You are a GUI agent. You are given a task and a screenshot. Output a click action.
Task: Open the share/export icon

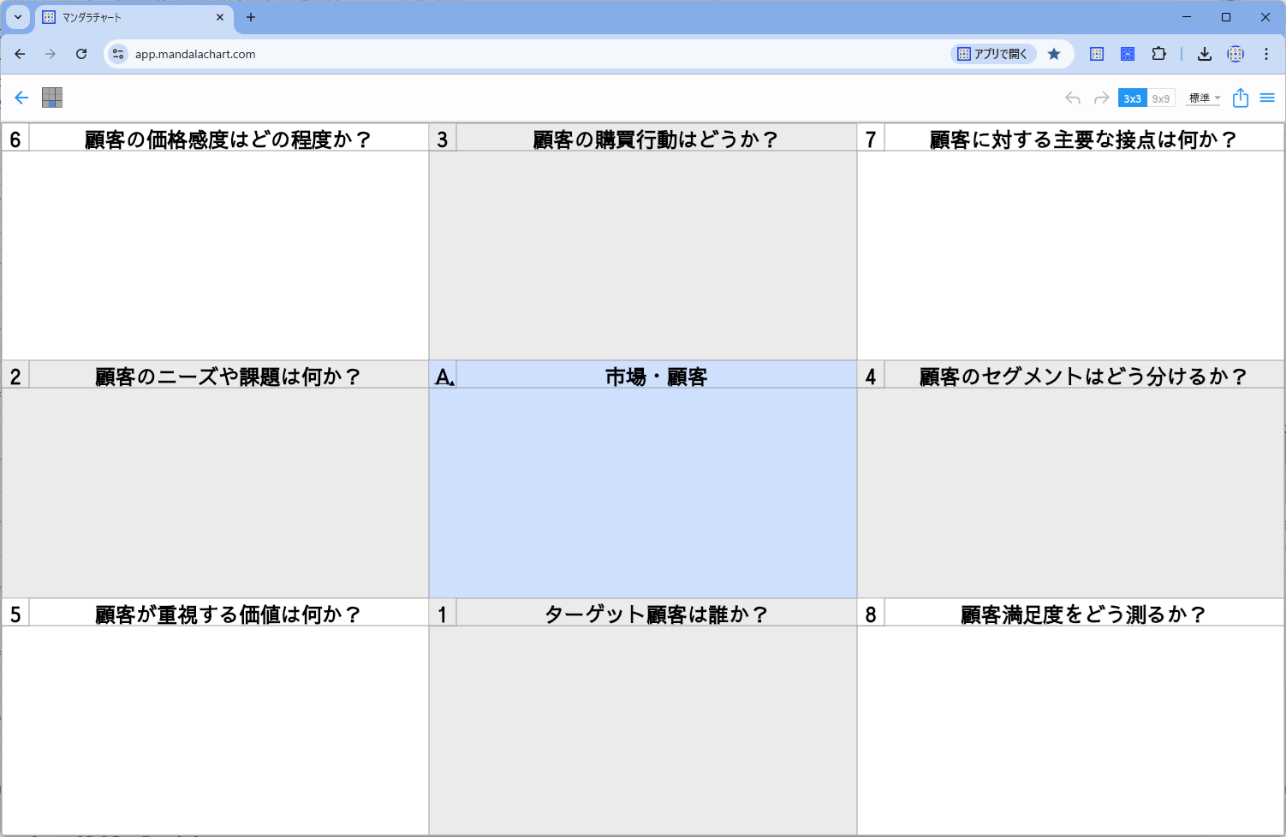point(1240,98)
